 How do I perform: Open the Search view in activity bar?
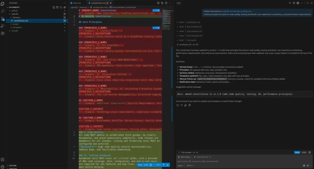(x=3, y=11)
